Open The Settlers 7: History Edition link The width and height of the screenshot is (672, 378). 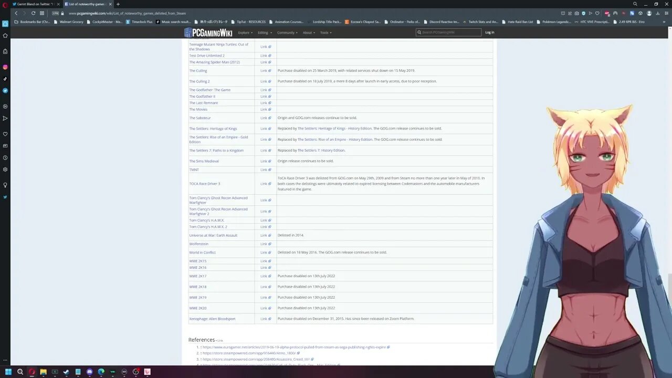point(321,151)
